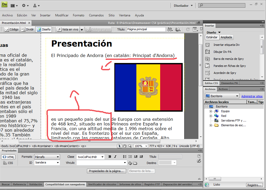Choose the Select arrow tool in status bar
The width and height of the screenshot is (266, 190).
point(120,146)
